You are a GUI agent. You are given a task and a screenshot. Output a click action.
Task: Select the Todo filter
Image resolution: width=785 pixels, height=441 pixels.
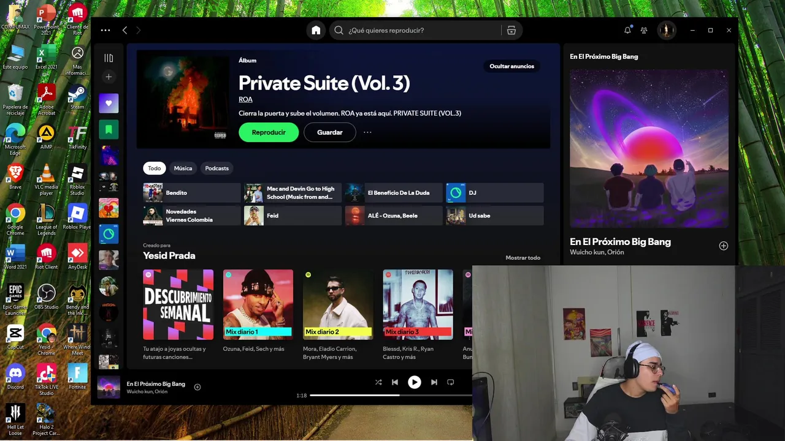154,168
